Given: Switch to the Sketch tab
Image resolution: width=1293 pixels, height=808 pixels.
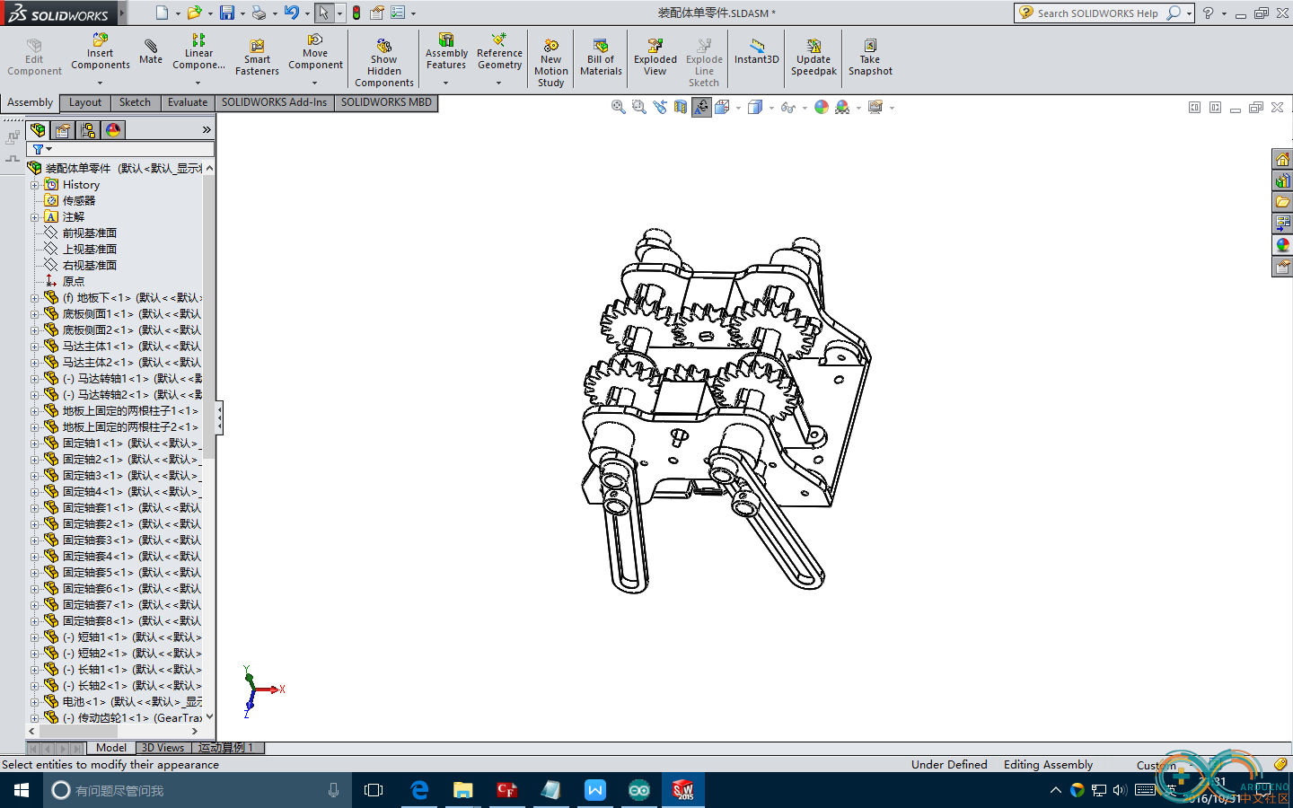Looking at the screenshot, I should click(135, 102).
